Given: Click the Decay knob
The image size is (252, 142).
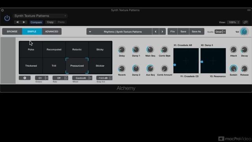Looking at the screenshot, I should (244, 50).
